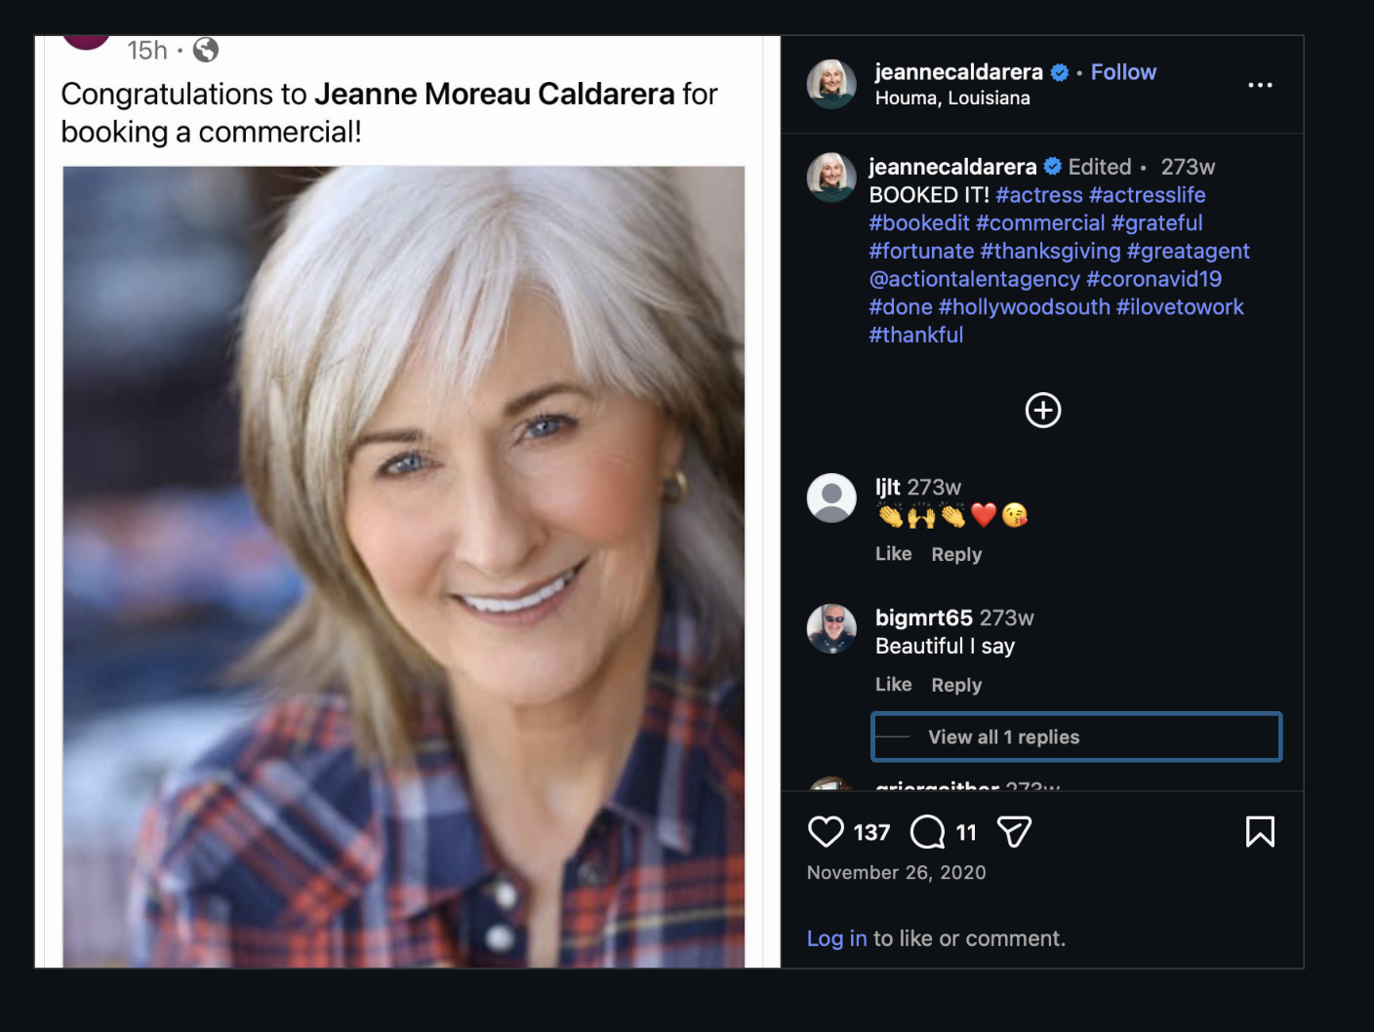Like the post with the heart icon
Screen dimensions: 1374x1032
[826, 832]
